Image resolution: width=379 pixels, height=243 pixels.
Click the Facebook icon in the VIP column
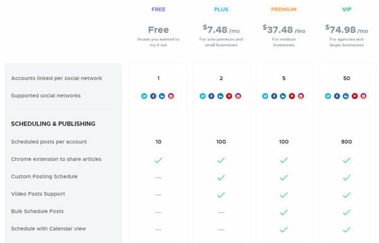point(337,96)
